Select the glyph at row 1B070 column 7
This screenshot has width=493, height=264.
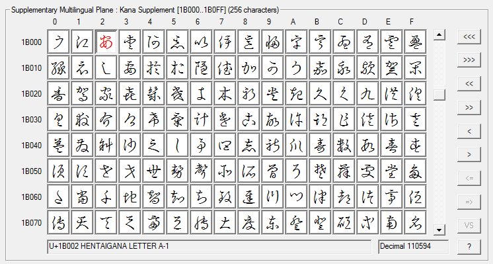click(225, 222)
